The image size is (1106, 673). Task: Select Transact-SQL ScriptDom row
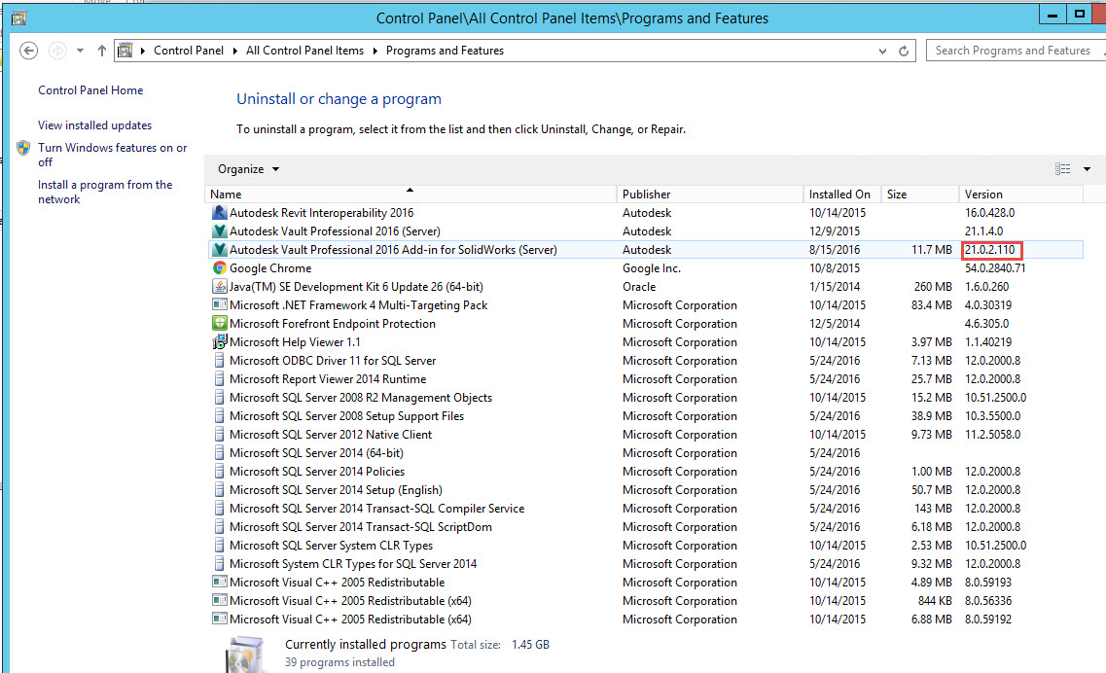(x=645, y=526)
